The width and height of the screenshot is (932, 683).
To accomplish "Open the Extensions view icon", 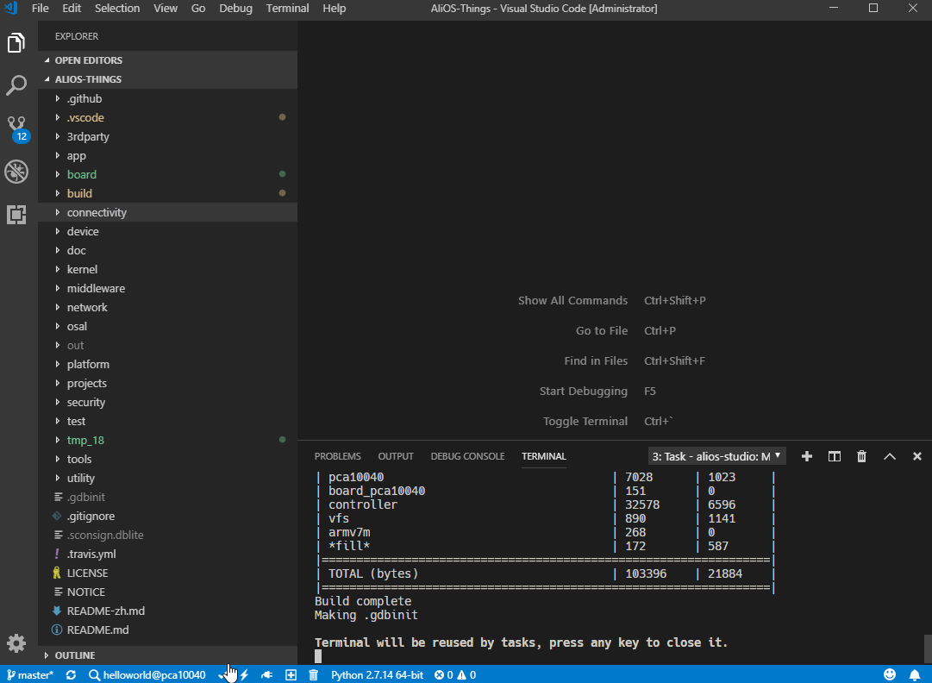I will (16, 215).
